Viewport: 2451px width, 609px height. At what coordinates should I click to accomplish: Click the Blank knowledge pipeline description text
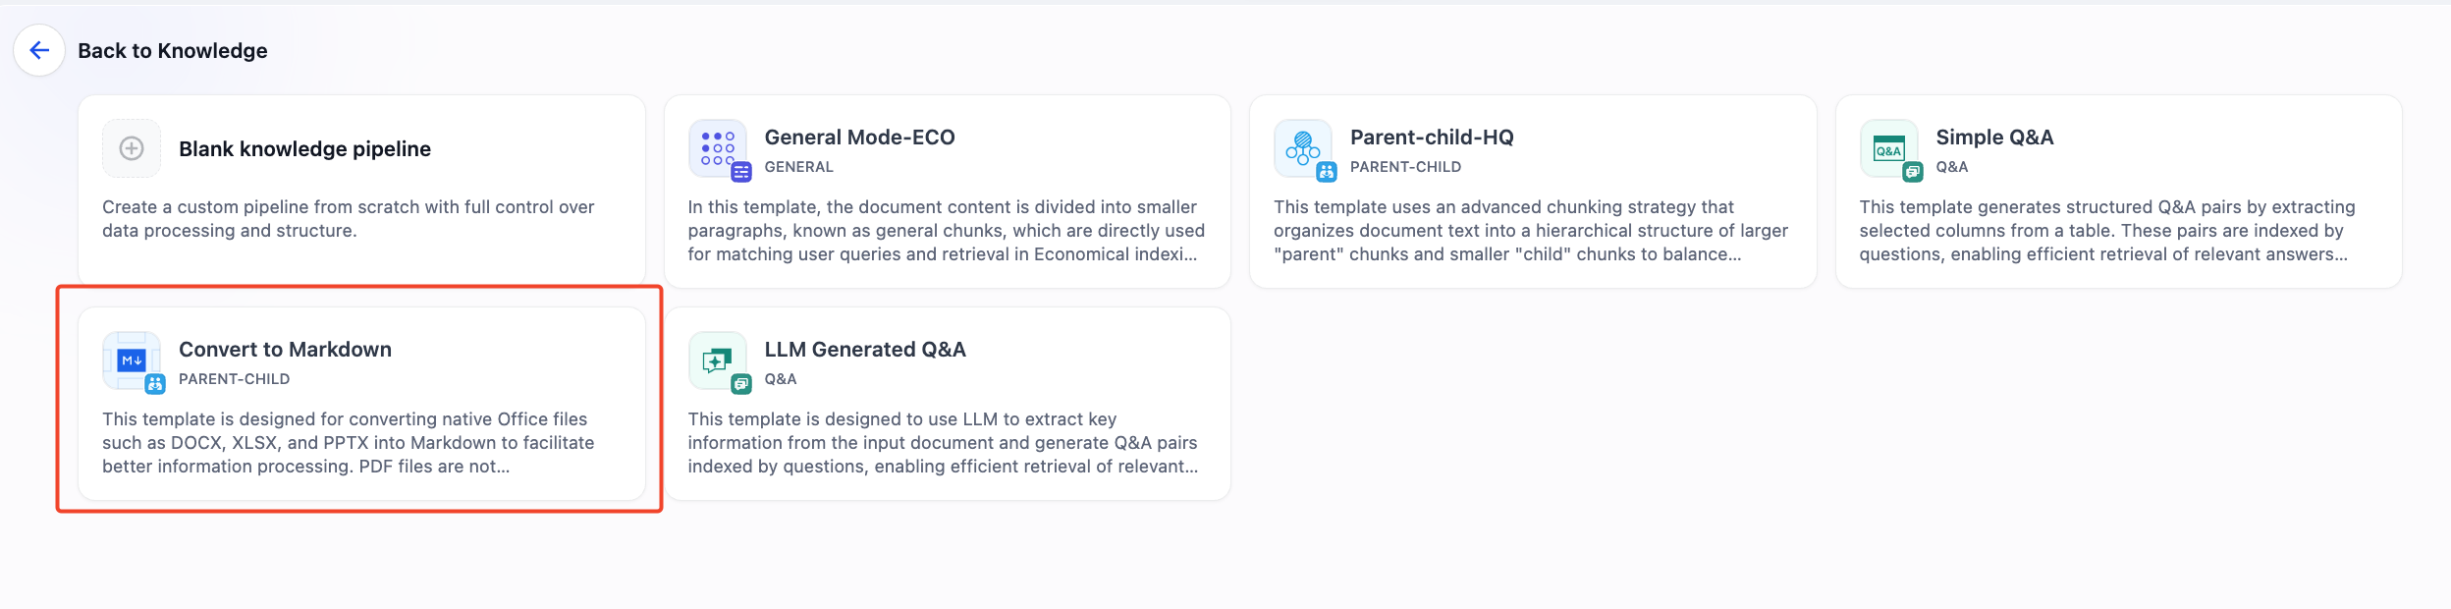[349, 219]
